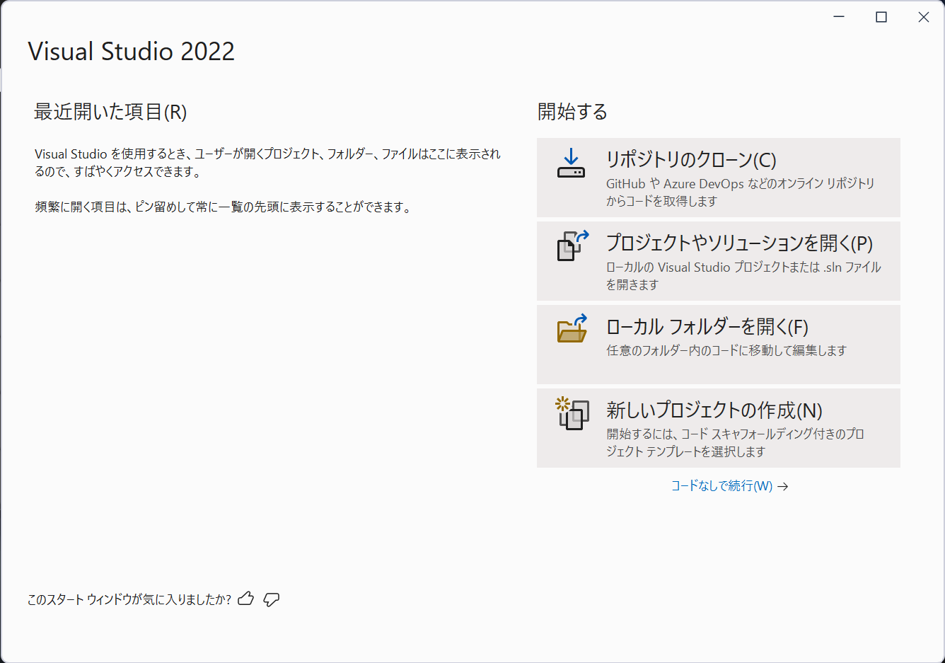Select ローカル フォルダーを開く(F) card
This screenshot has width=945, height=663.
[718, 345]
